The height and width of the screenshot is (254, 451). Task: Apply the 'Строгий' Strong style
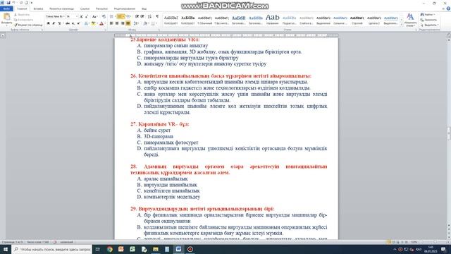tap(357, 19)
